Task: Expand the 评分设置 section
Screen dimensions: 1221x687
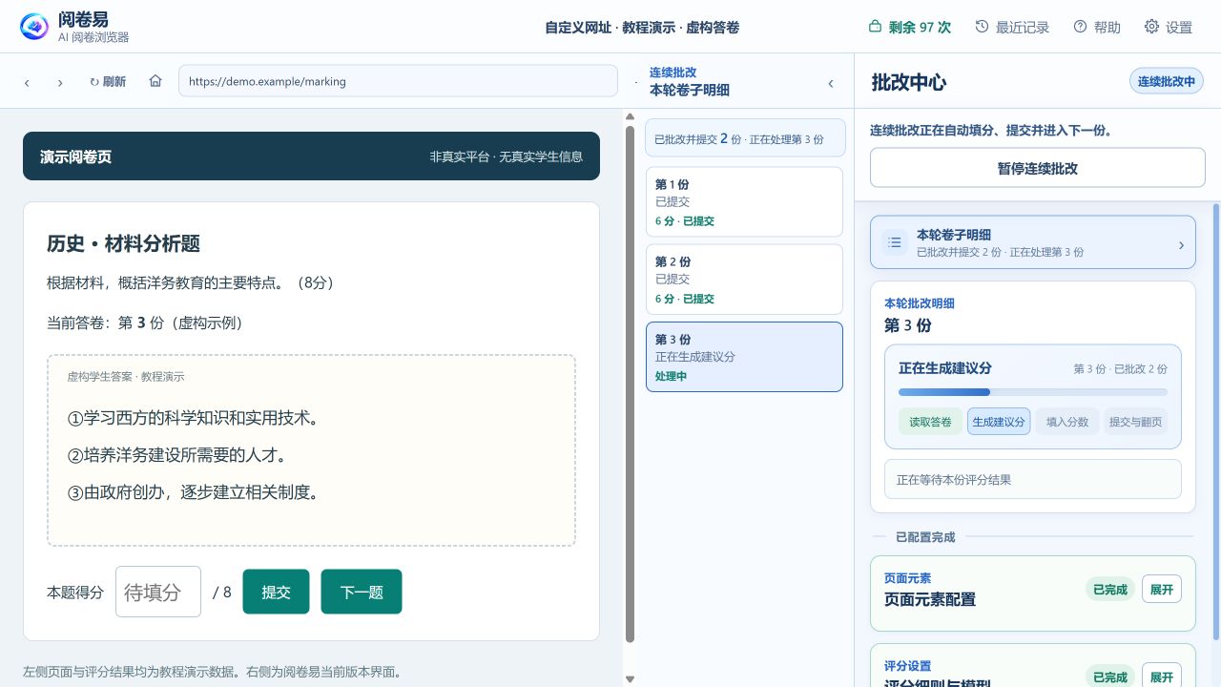Action: [1161, 676]
